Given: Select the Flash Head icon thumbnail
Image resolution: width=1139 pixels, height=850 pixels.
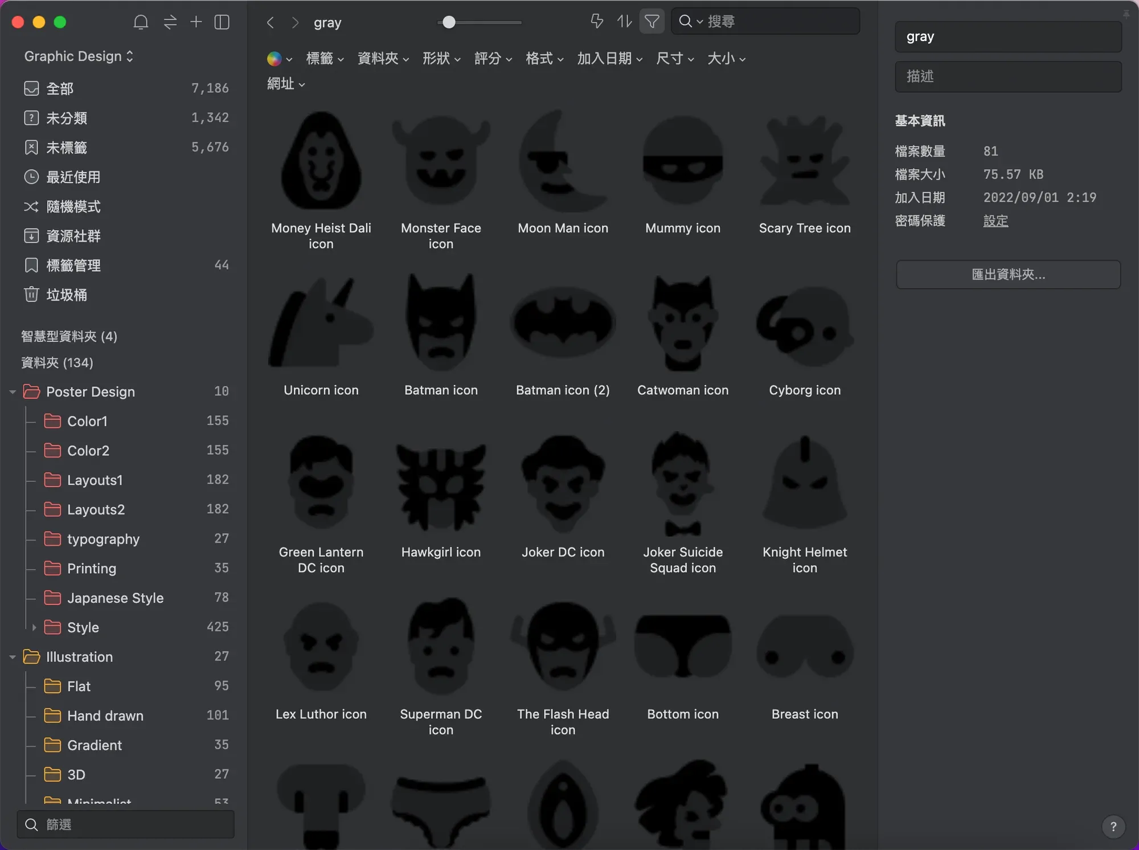Looking at the screenshot, I should point(563,647).
